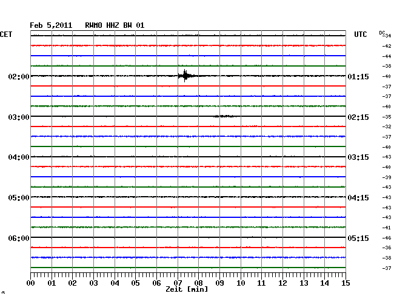Select minute tick label "09" on the axis
This screenshot has width=394, height=299.
(x=219, y=283)
